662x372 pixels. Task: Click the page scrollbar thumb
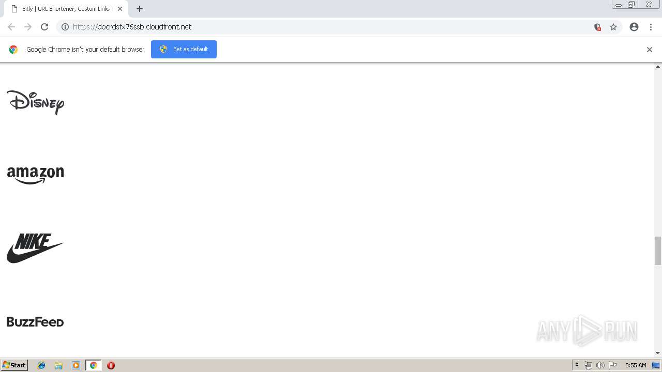[x=658, y=251]
